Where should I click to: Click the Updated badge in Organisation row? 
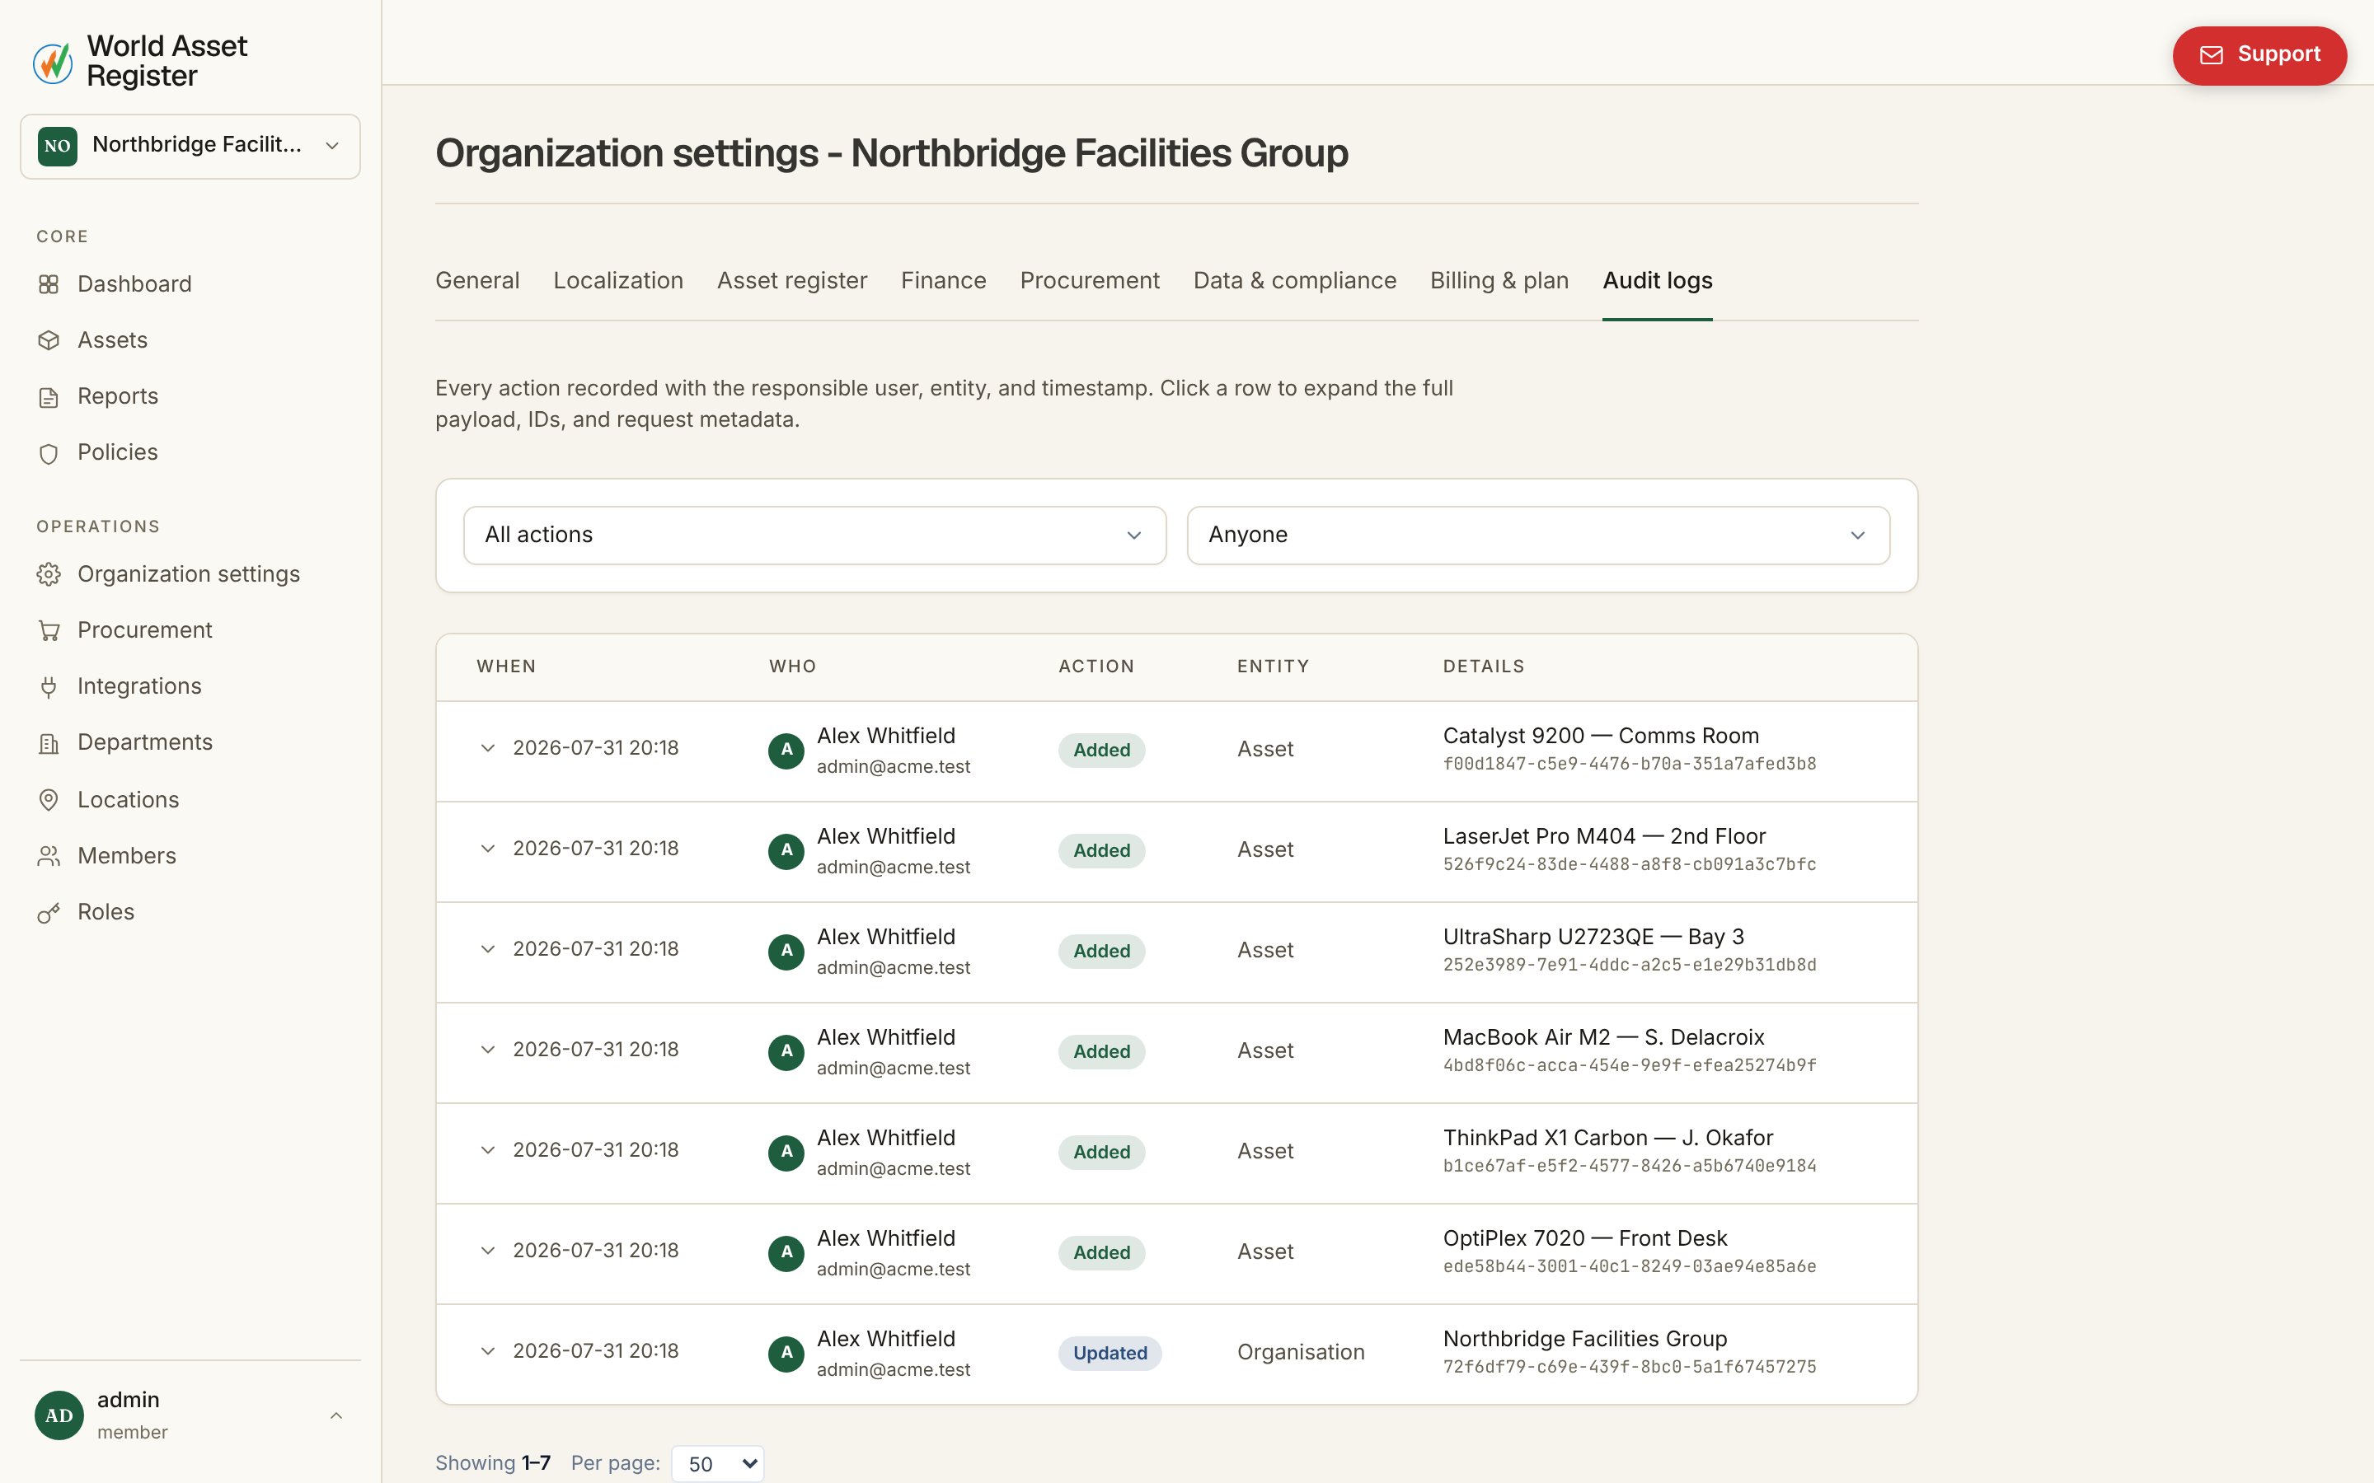click(x=1110, y=1354)
